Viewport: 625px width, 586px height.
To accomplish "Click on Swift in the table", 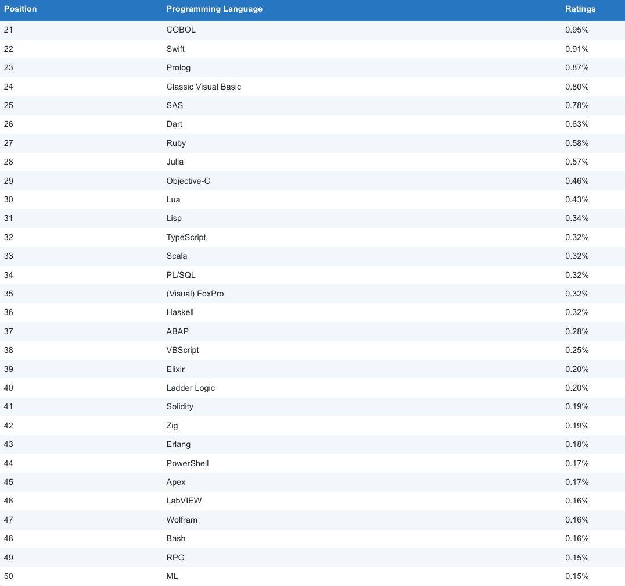I will [175, 49].
